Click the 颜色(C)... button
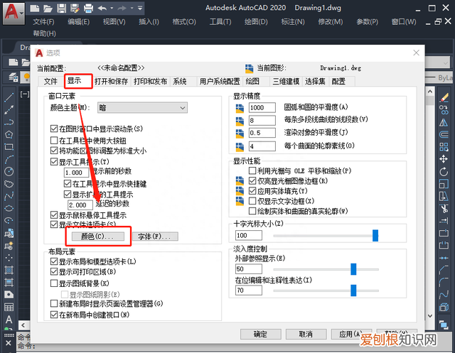 click(x=98, y=237)
